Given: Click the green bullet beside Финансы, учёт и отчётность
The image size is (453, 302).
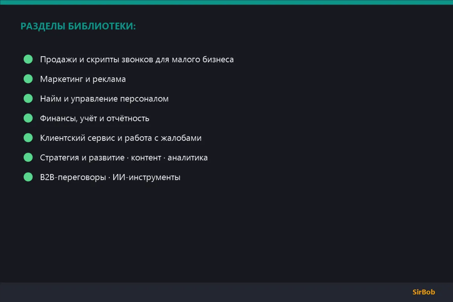Looking at the screenshot, I should [28, 118].
